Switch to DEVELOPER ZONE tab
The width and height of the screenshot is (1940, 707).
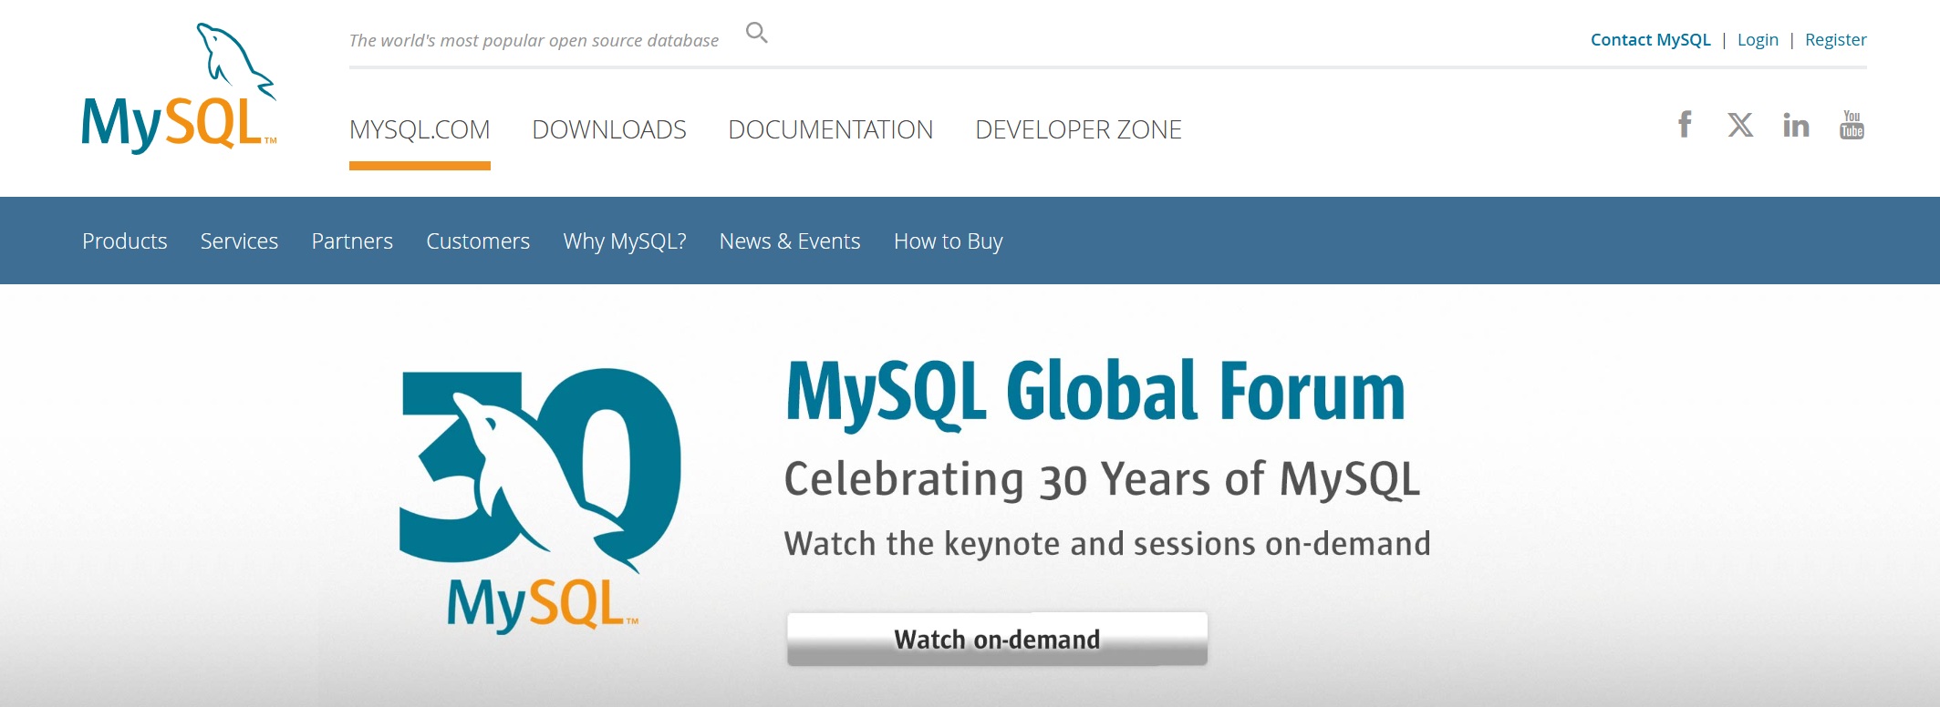[1078, 129]
